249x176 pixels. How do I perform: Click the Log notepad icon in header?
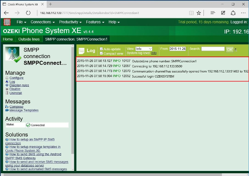82,51
